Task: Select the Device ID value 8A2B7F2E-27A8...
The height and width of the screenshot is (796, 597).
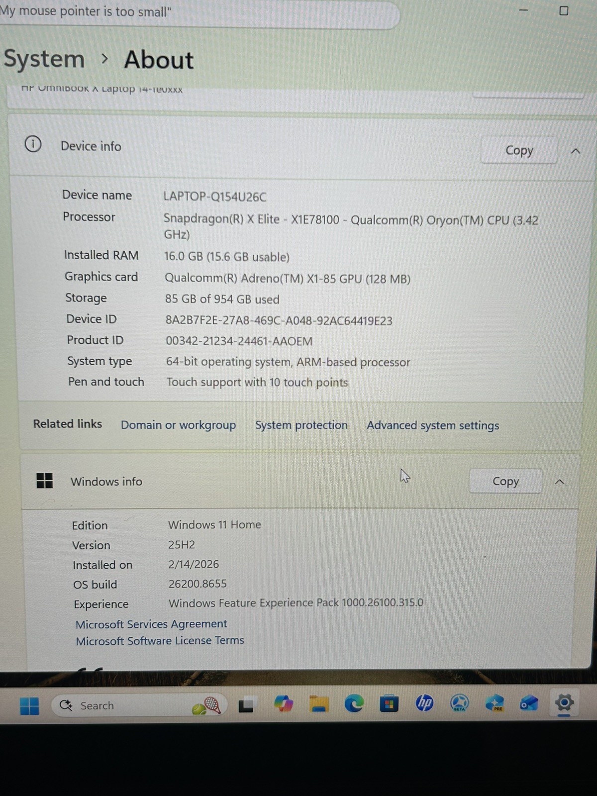Action: click(x=279, y=320)
